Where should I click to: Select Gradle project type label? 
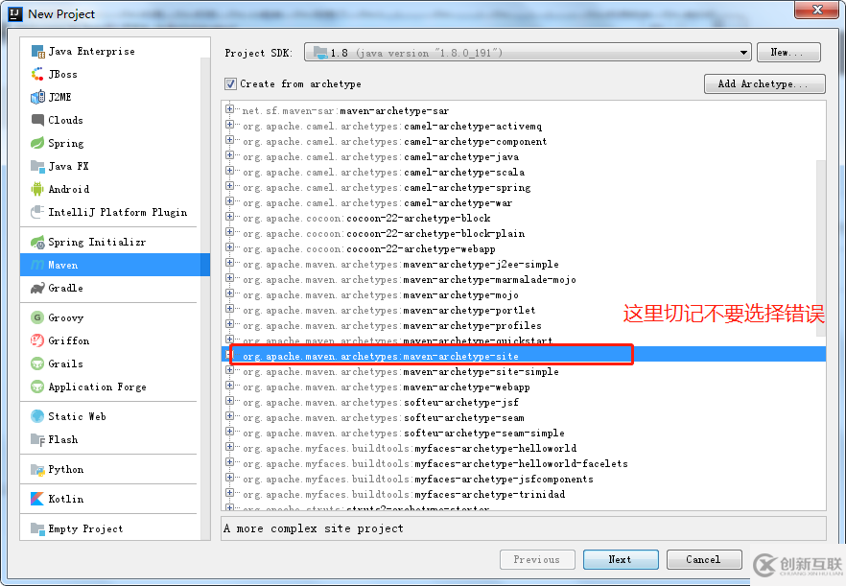point(65,288)
